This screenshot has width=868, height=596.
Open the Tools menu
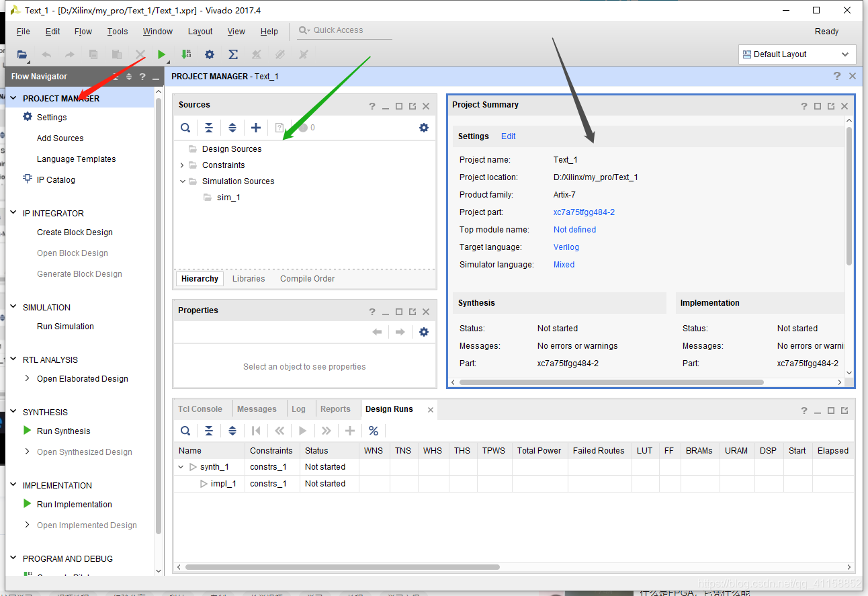(118, 32)
